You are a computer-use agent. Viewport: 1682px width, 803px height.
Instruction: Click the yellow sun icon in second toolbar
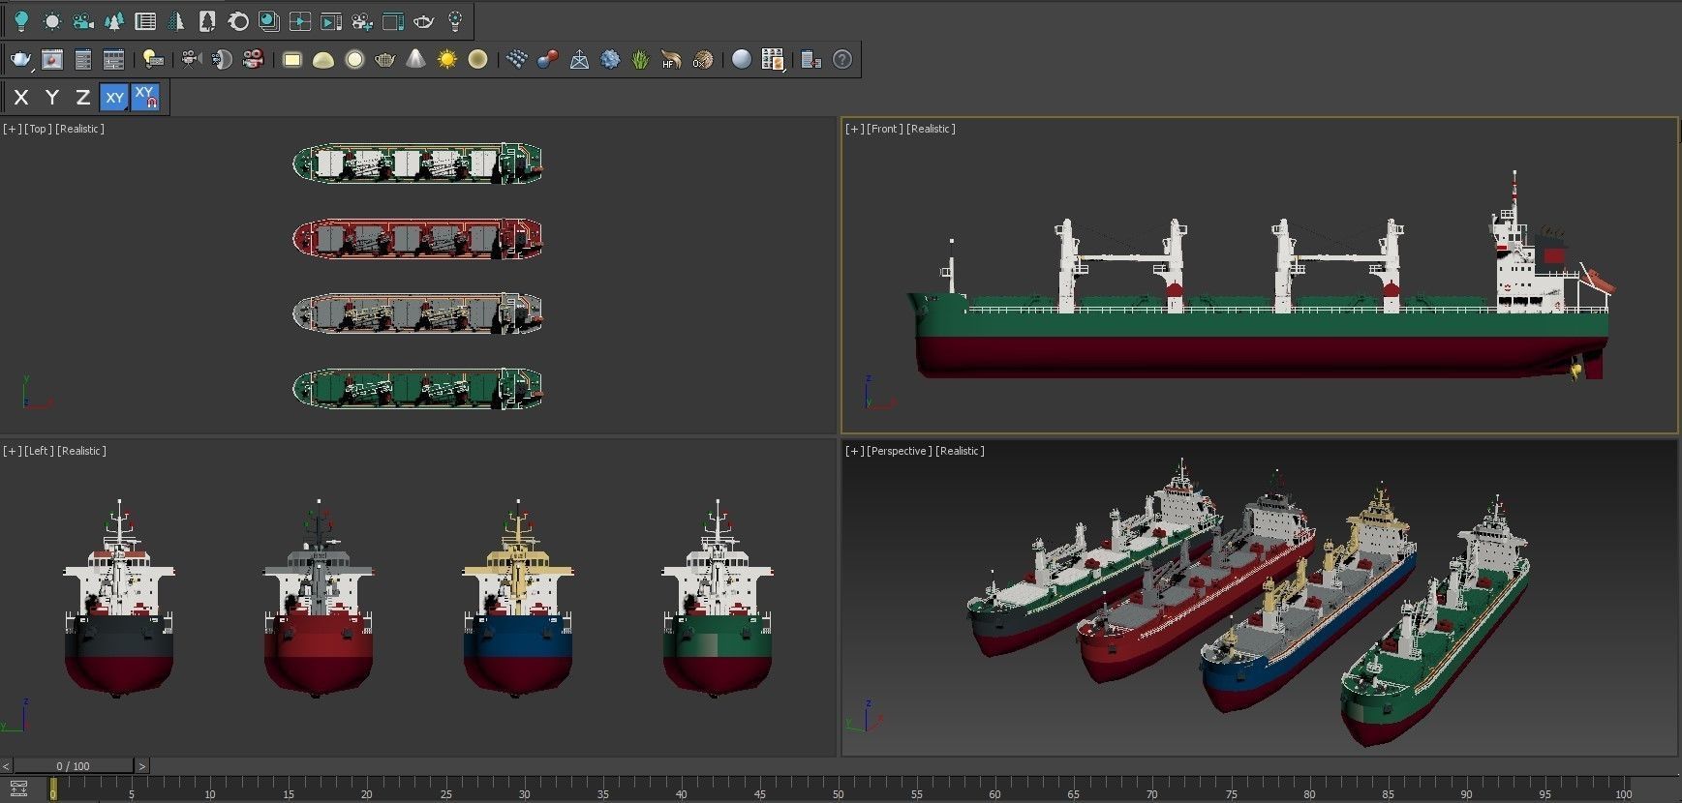click(x=446, y=60)
